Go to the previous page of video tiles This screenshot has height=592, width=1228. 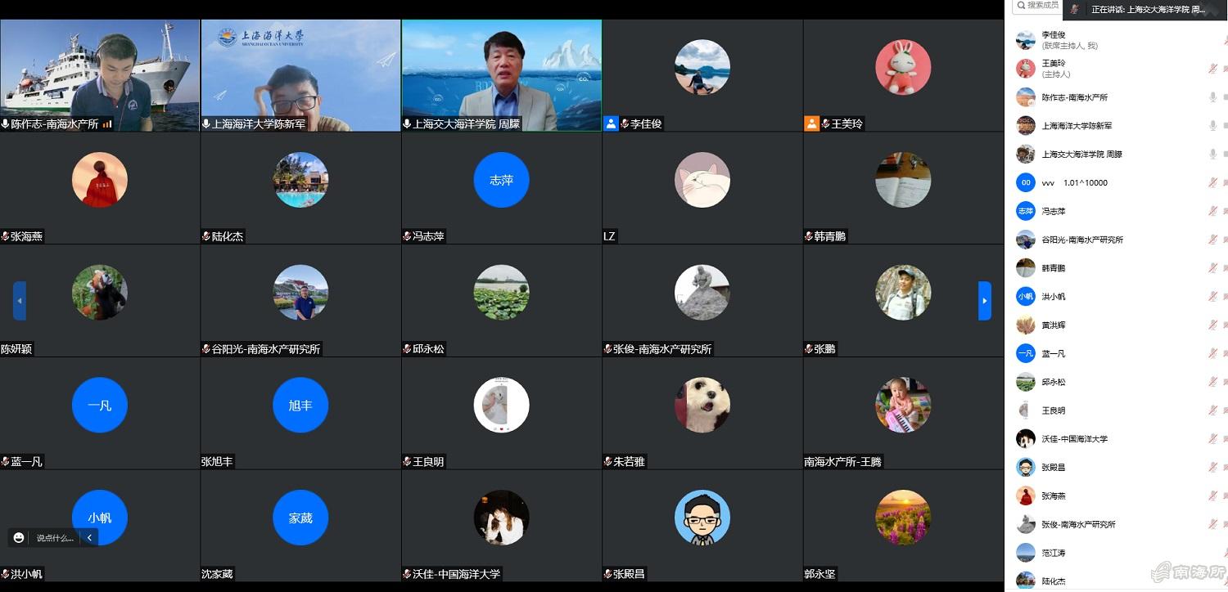pyautogui.click(x=20, y=301)
